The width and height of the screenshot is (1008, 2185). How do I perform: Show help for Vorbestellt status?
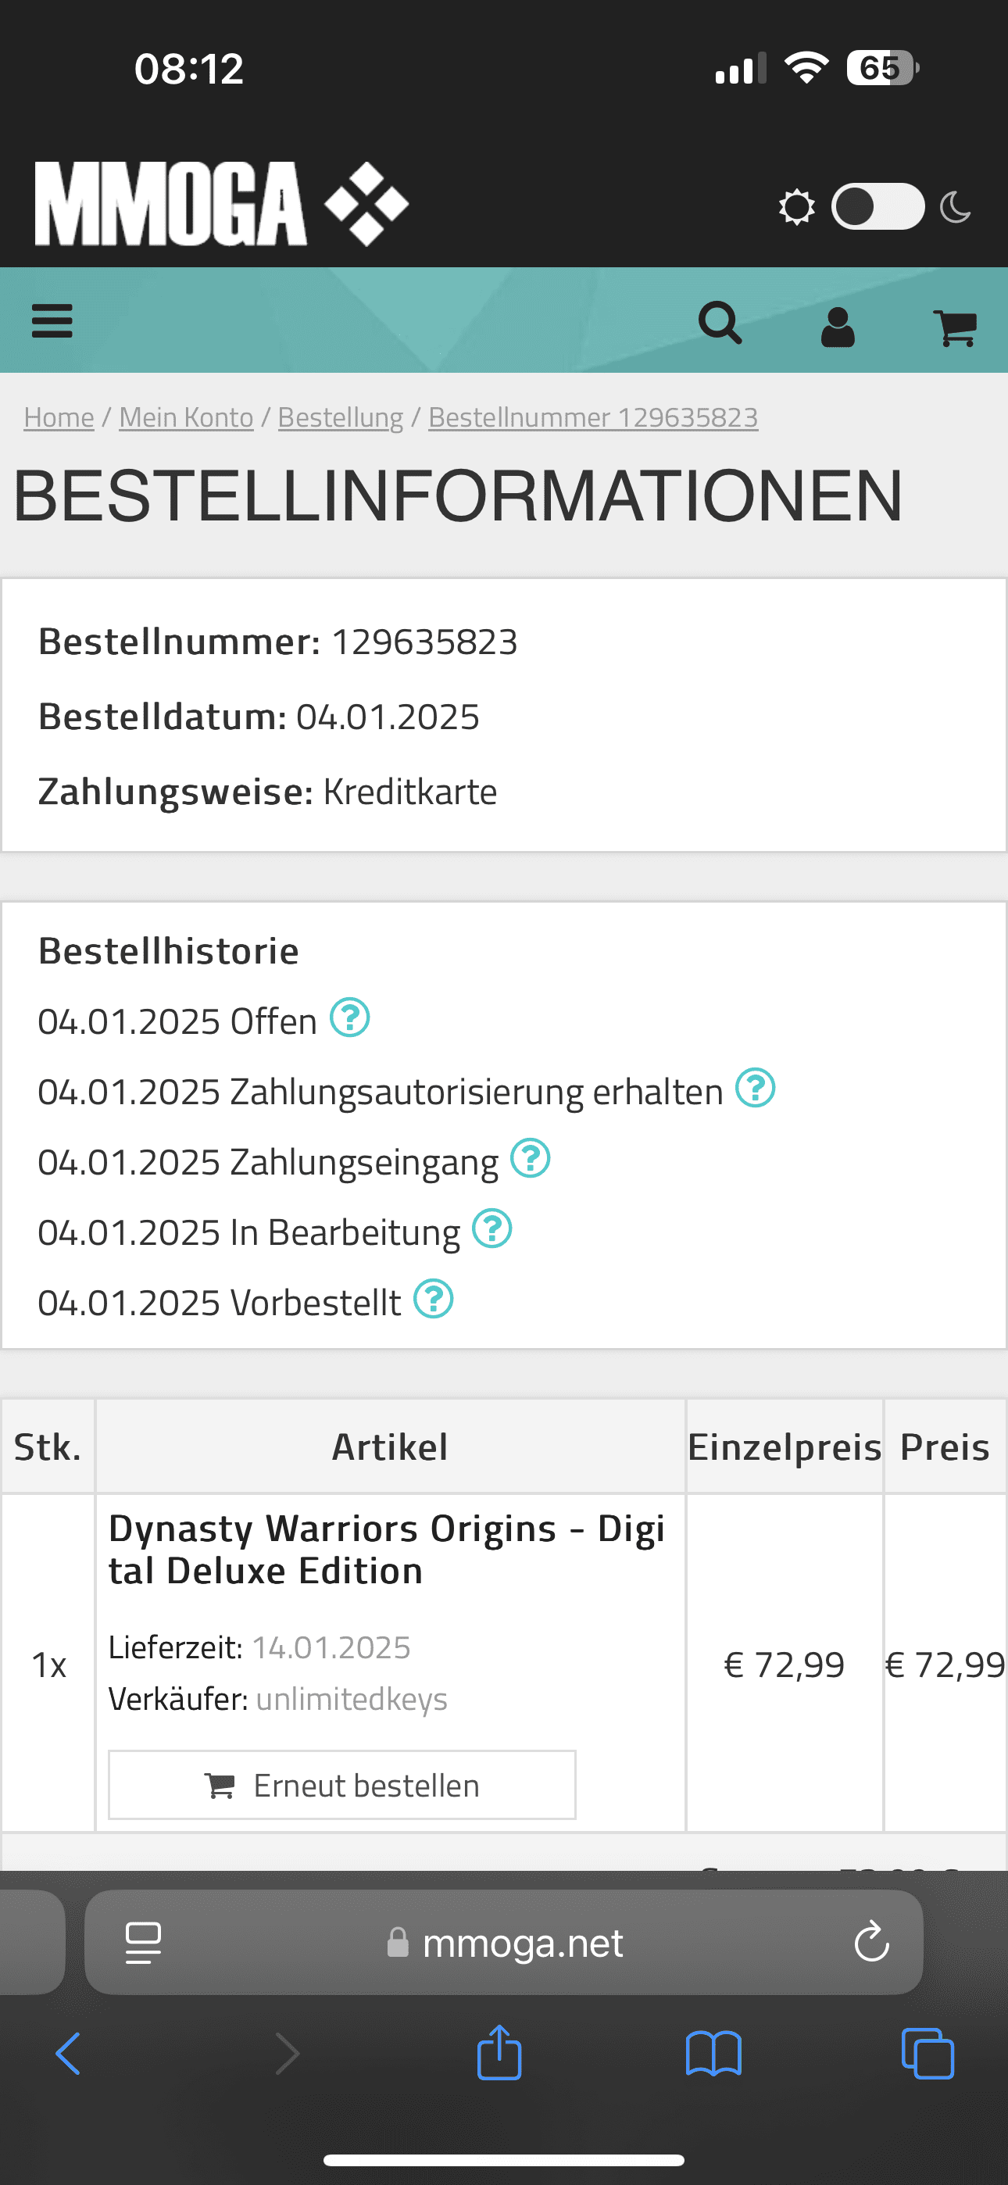pyautogui.click(x=434, y=1300)
